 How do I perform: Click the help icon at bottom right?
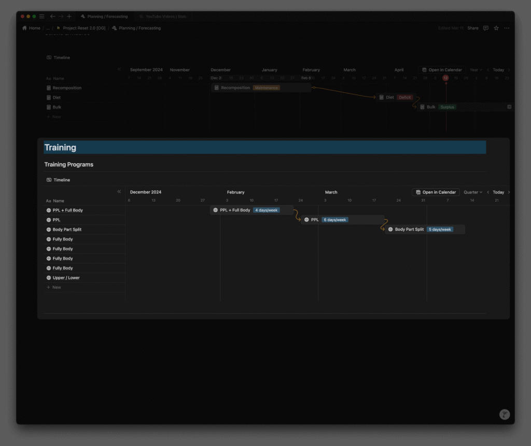504,414
